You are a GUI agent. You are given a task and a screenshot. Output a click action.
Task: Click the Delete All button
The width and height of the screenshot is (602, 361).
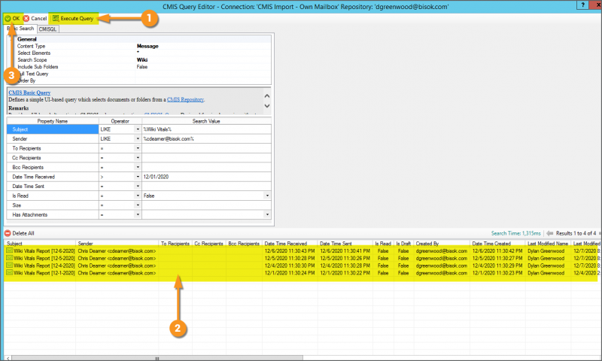click(20, 233)
